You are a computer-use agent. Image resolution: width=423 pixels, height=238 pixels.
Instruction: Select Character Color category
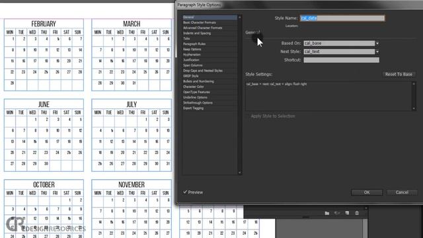coord(210,87)
